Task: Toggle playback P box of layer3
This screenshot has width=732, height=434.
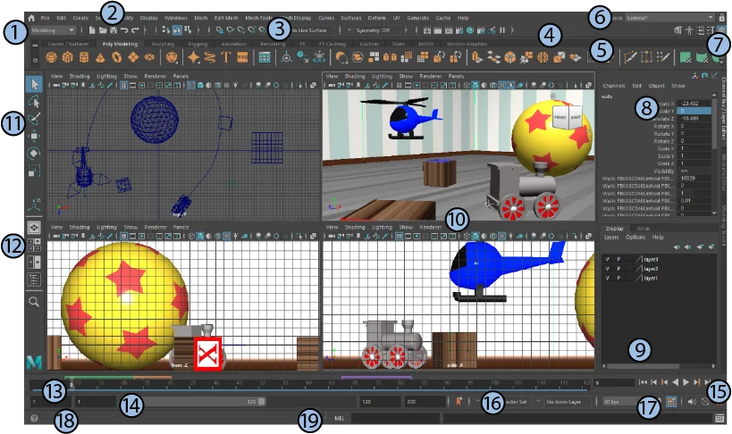Action: [618, 260]
